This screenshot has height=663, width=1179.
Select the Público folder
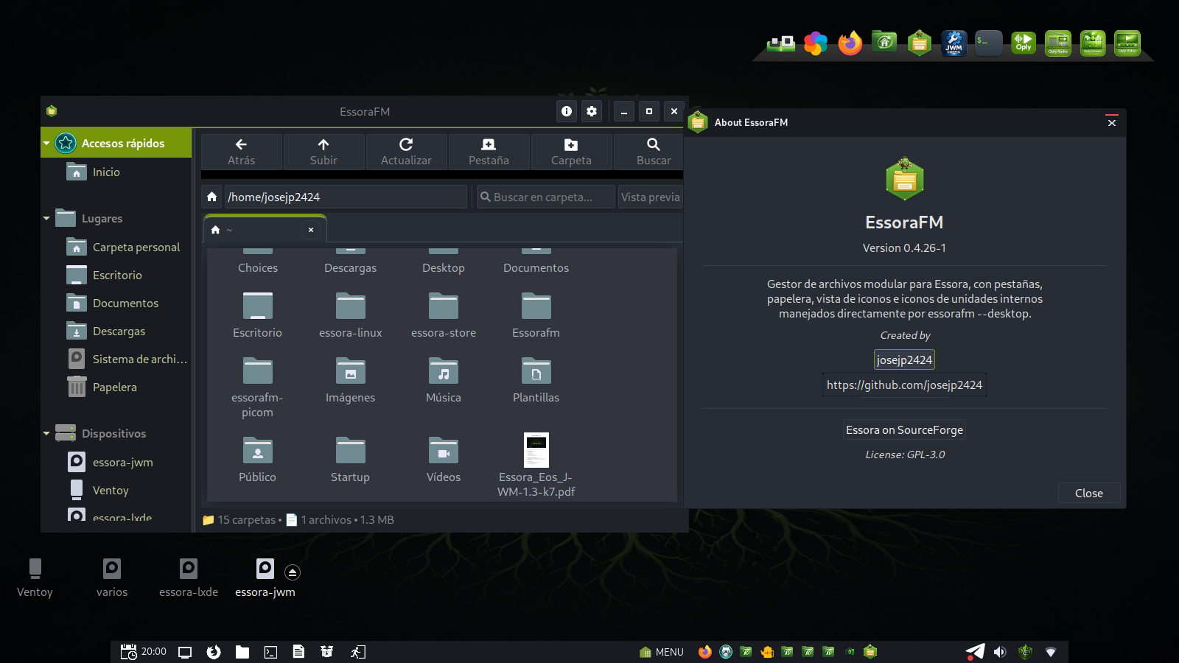coord(257,460)
